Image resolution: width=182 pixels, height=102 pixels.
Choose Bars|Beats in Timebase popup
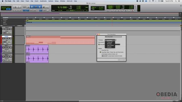[110, 41]
